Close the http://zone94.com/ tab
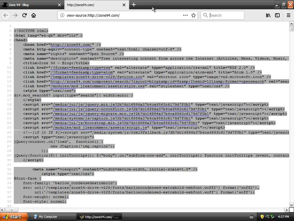Image resolution: width=294 pixels, height=221 pixels. point(124,5)
